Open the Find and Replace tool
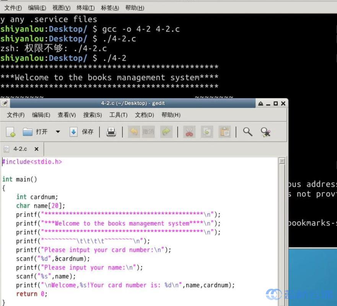The width and height of the screenshot is (337, 306). (265, 132)
